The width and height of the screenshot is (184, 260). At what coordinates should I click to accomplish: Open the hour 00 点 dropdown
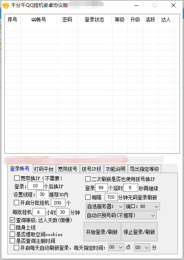coord(116,247)
